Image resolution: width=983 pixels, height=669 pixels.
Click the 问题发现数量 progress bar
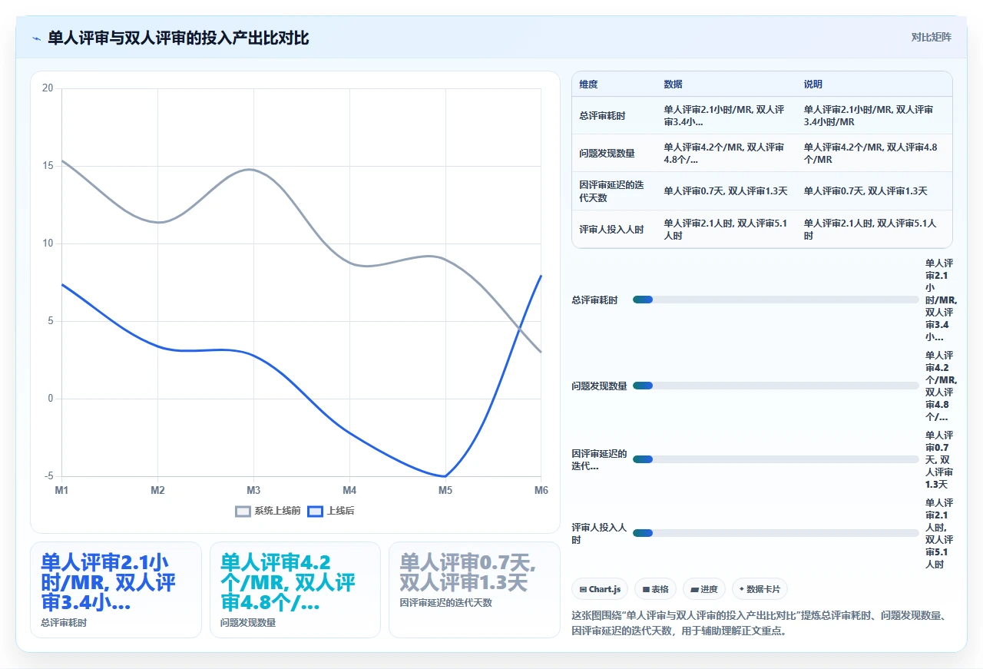pyautogui.click(x=776, y=386)
